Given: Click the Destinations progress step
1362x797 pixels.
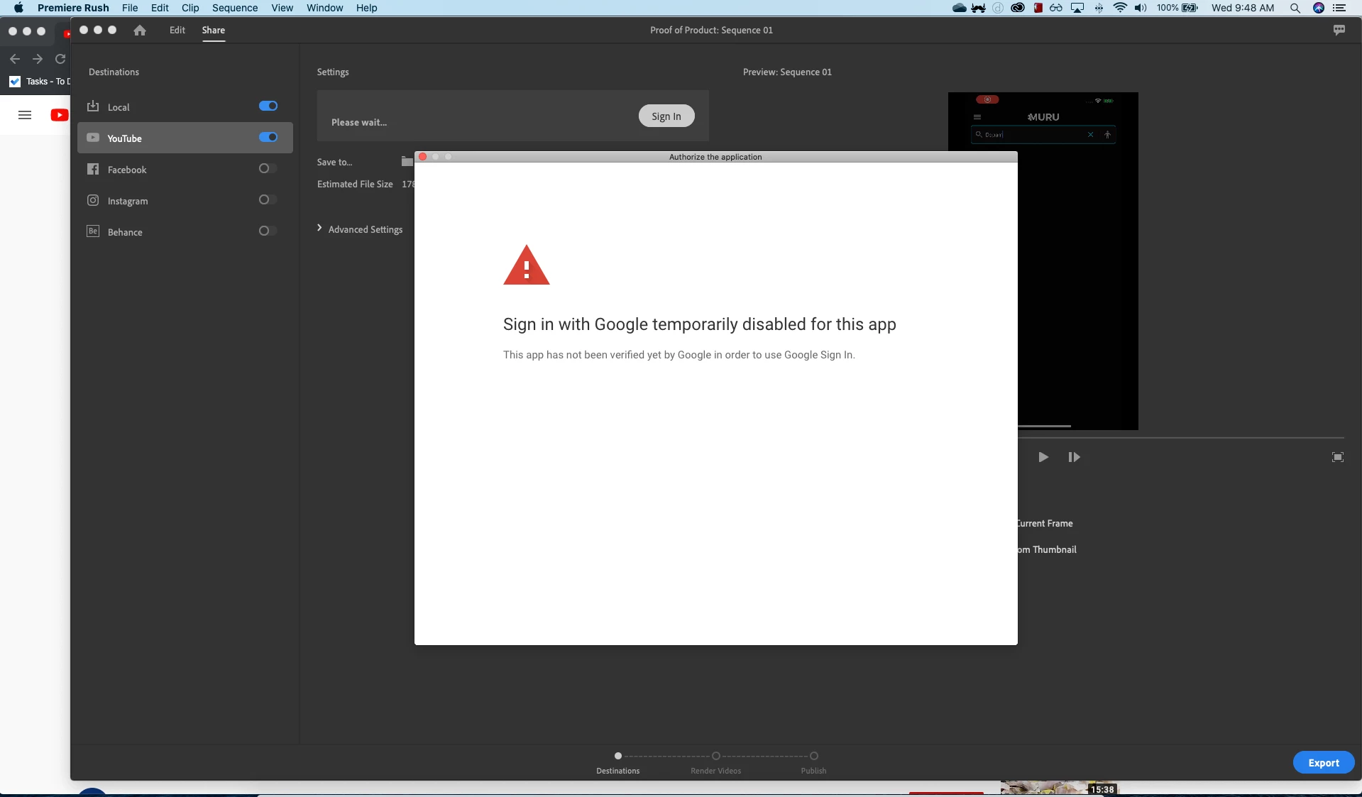Looking at the screenshot, I should point(618,762).
